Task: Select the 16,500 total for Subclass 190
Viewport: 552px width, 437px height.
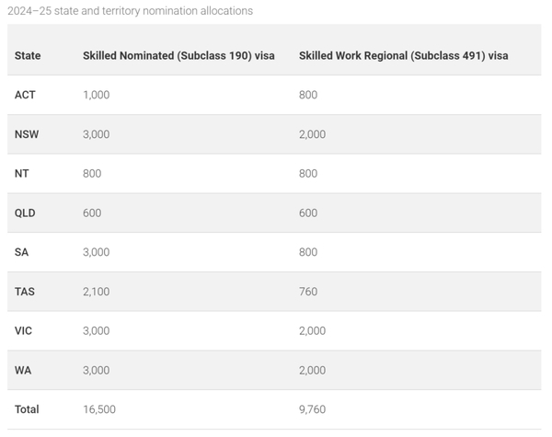Action: click(x=99, y=409)
